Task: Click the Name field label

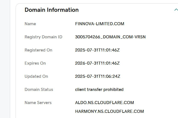Action: click(x=30, y=24)
